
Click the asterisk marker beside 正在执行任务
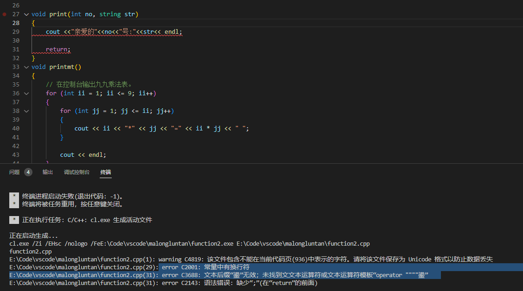tap(14, 220)
